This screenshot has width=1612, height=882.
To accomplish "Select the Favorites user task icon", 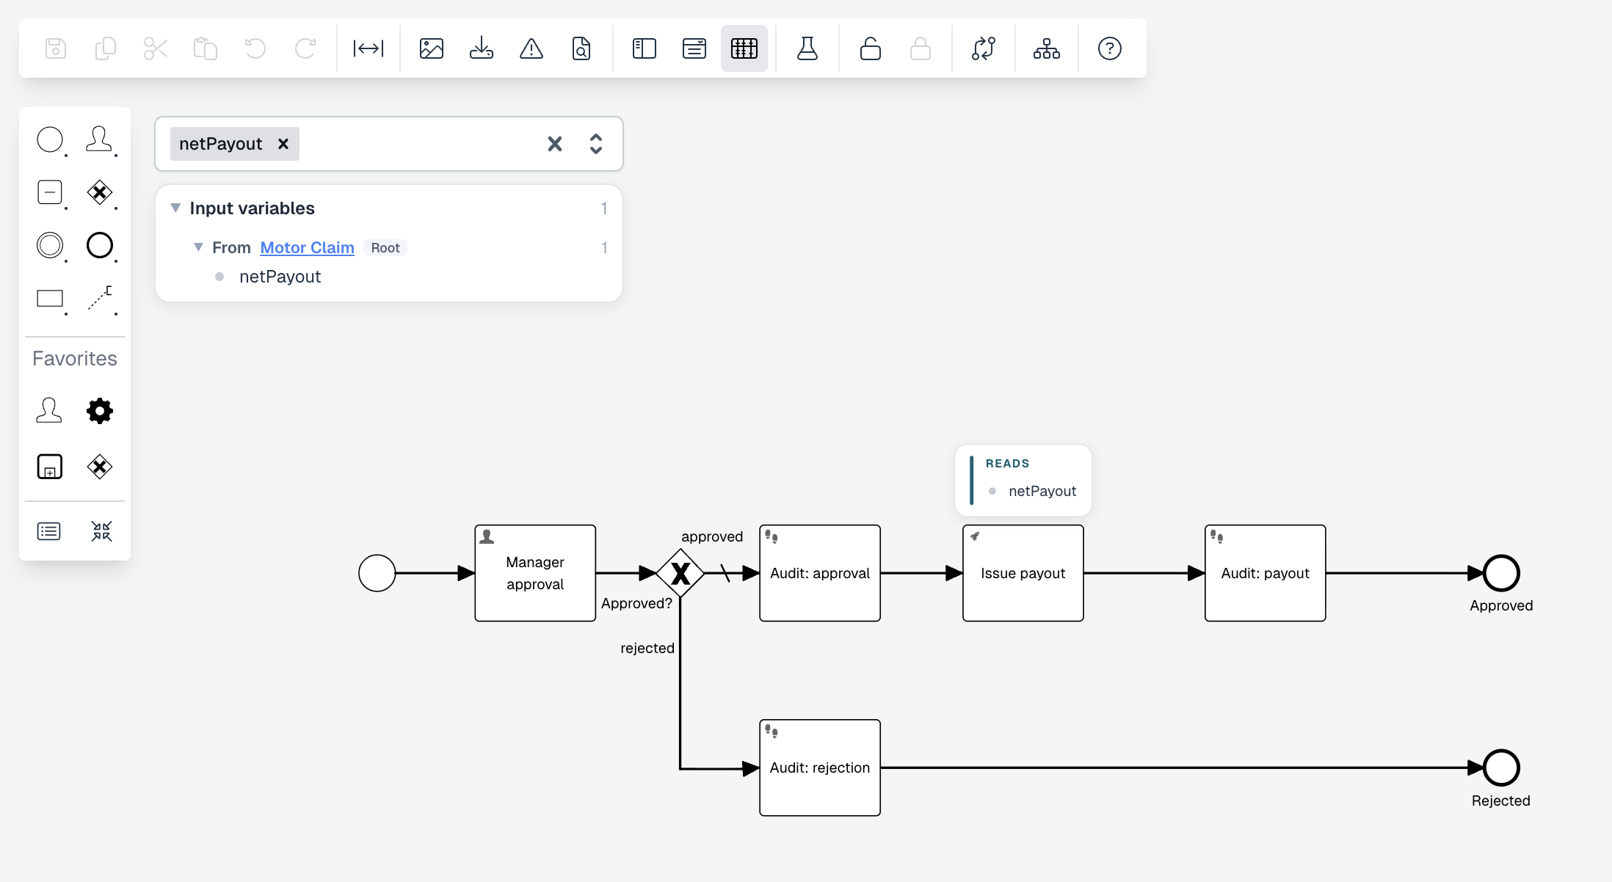I will coord(49,410).
